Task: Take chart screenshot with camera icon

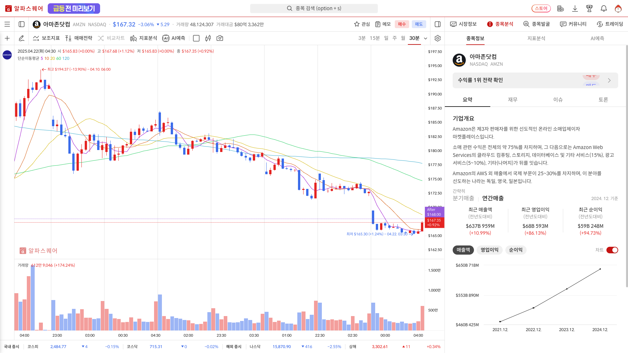Action: point(220,38)
